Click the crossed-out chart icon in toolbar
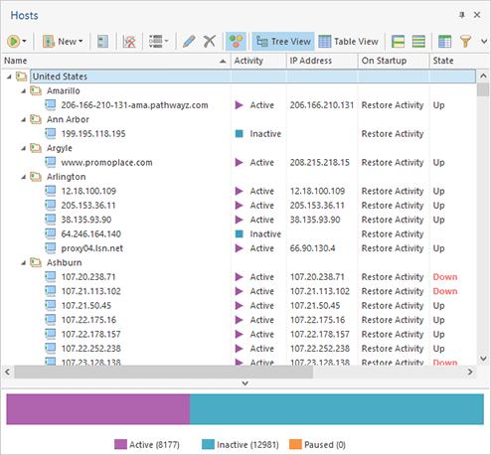Screen dimensions: 491x455 129,42
